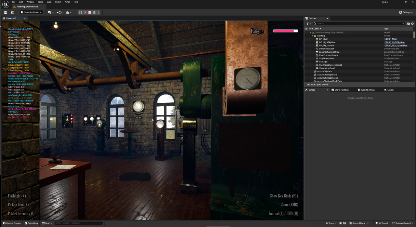Image resolution: width=416 pixels, height=227 pixels.
Task: Close the Outliner tab
Action: [x=327, y=19]
